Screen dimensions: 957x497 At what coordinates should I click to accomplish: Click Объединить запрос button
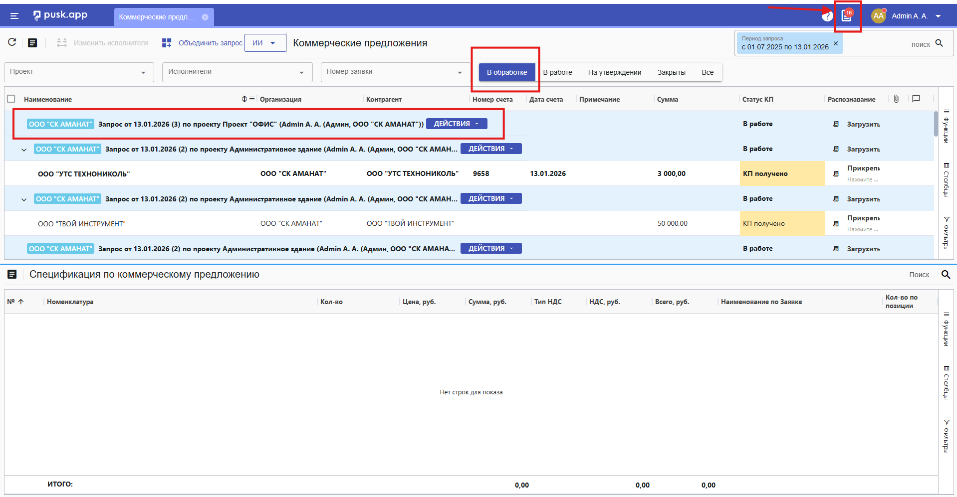203,43
